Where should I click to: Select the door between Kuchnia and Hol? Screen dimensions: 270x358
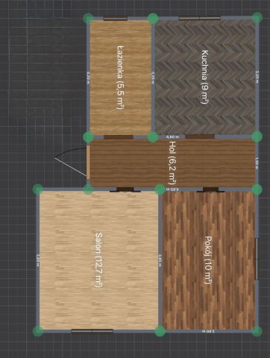(x=200, y=136)
